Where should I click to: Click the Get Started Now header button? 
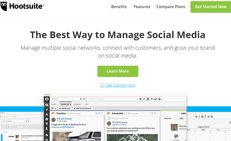click(x=211, y=7)
